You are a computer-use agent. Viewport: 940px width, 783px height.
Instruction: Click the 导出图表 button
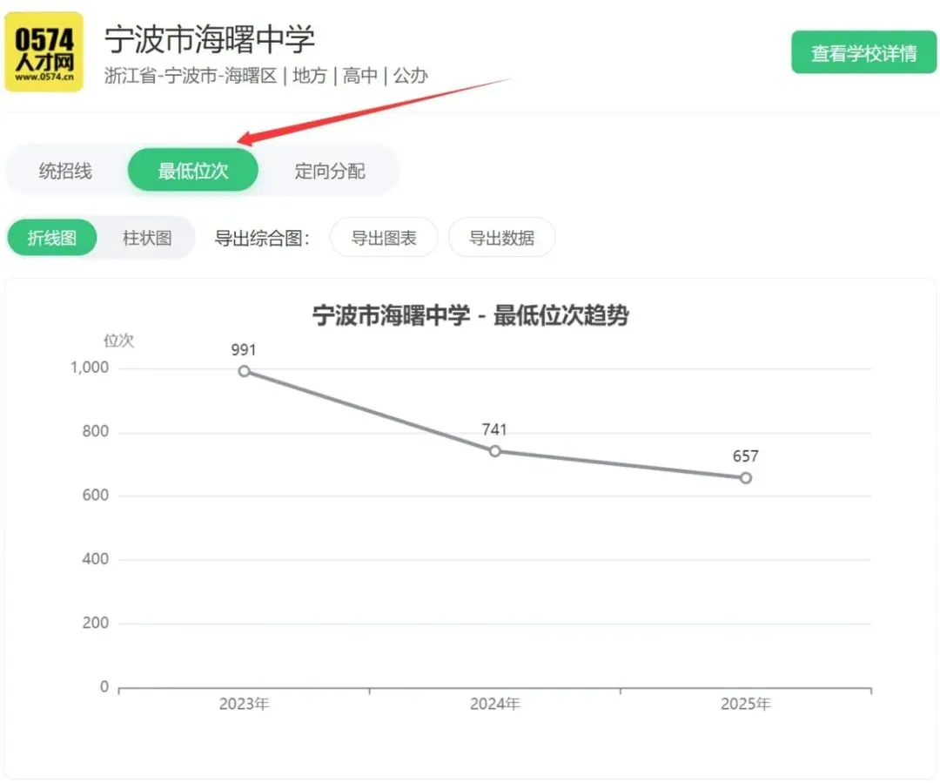pyautogui.click(x=384, y=238)
